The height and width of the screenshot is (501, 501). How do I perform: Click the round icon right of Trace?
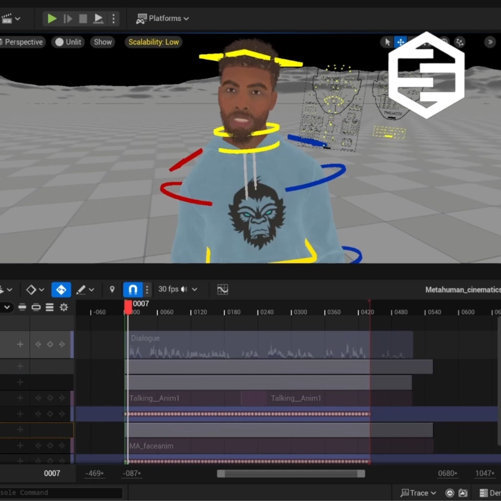tap(450, 493)
